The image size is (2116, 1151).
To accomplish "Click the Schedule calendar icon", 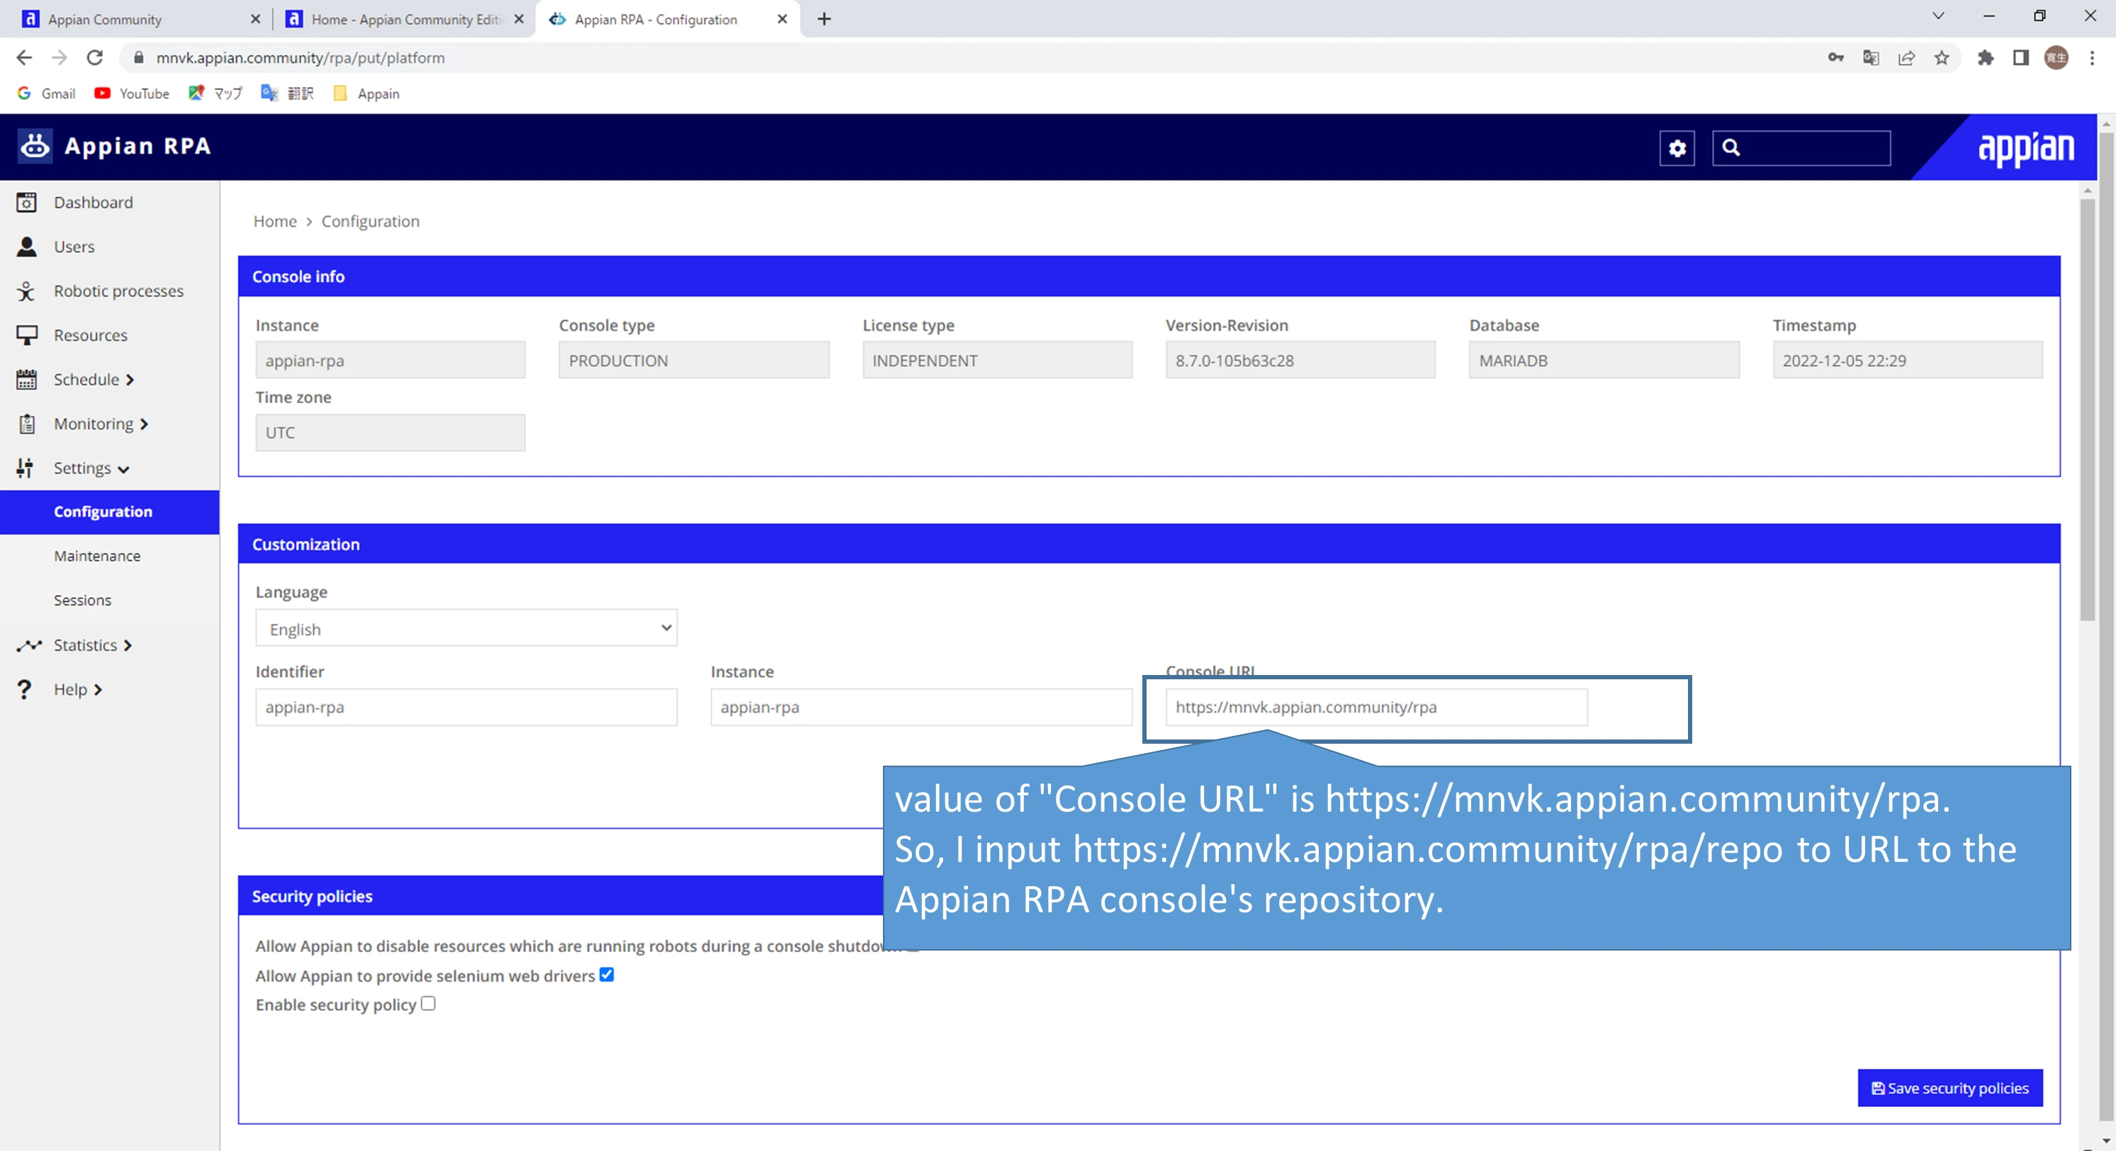I will tap(26, 379).
